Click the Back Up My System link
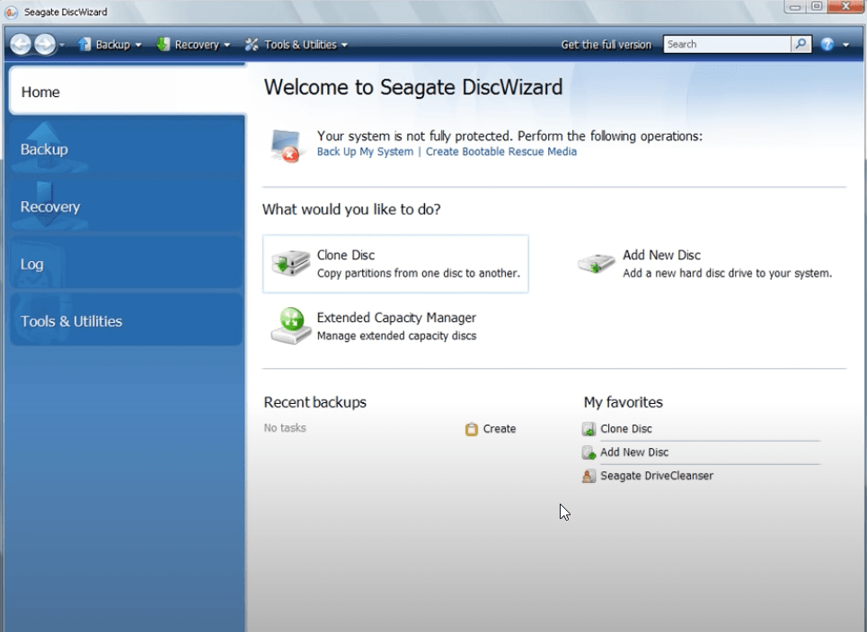Screen dimensions: 867x632 pos(365,152)
